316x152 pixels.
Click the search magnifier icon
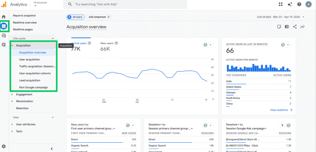click(70, 4)
